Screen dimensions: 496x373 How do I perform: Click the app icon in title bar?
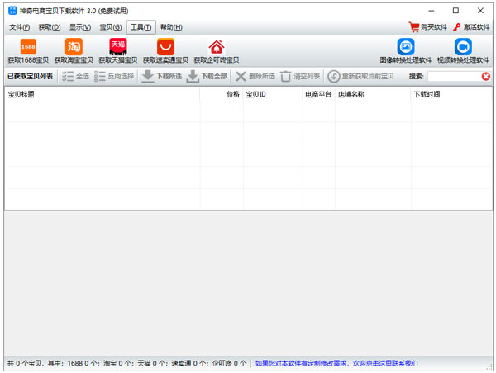coord(12,11)
